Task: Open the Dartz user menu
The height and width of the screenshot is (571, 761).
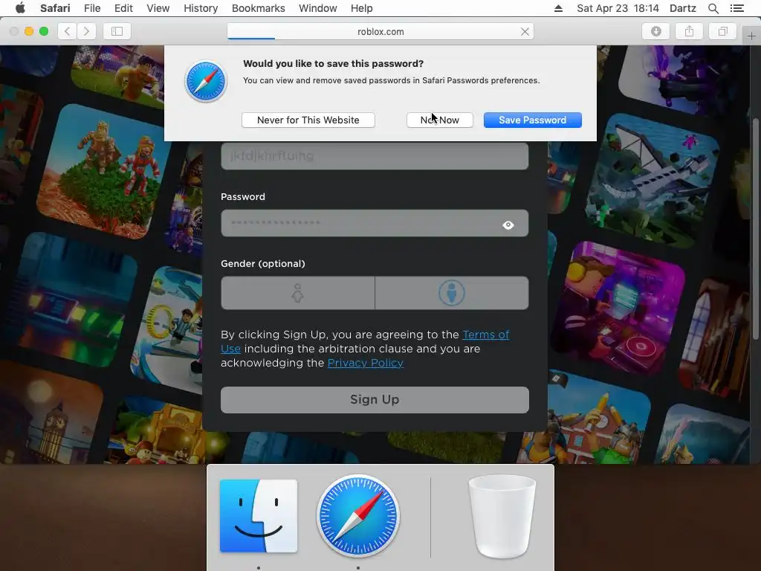Action: click(x=682, y=8)
